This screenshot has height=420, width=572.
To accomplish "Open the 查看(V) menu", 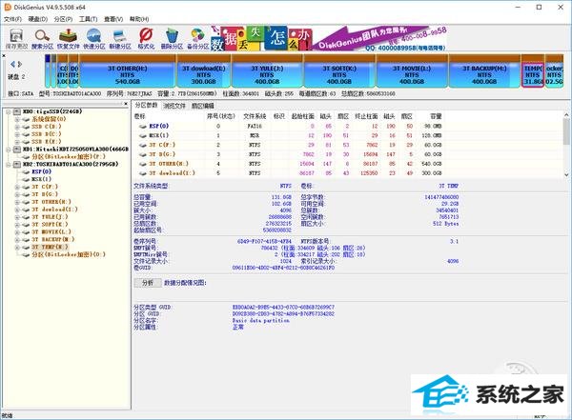I will click(113, 19).
